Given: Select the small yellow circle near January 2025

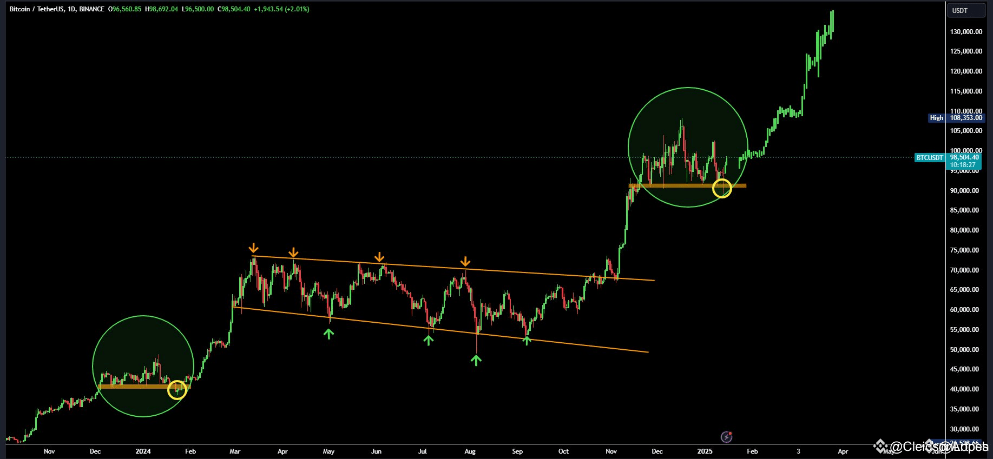Looking at the screenshot, I should coord(722,188).
